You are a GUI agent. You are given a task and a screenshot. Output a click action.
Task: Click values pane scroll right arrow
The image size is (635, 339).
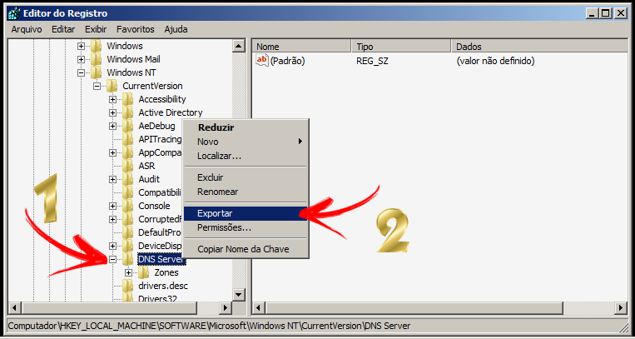(621, 308)
